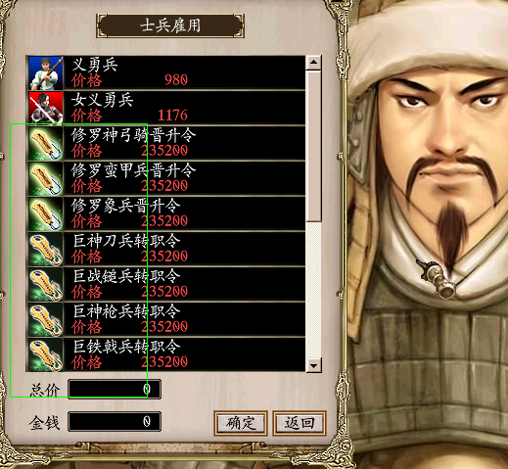Image resolution: width=508 pixels, height=469 pixels.
Task: Choose the 巨战锤兵转职令 token icon
Action: [x=46, y=284]
